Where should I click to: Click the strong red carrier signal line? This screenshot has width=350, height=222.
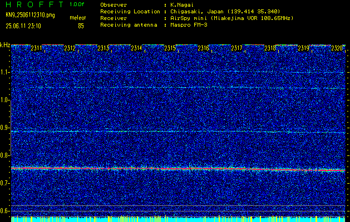[x=178, y=169]
